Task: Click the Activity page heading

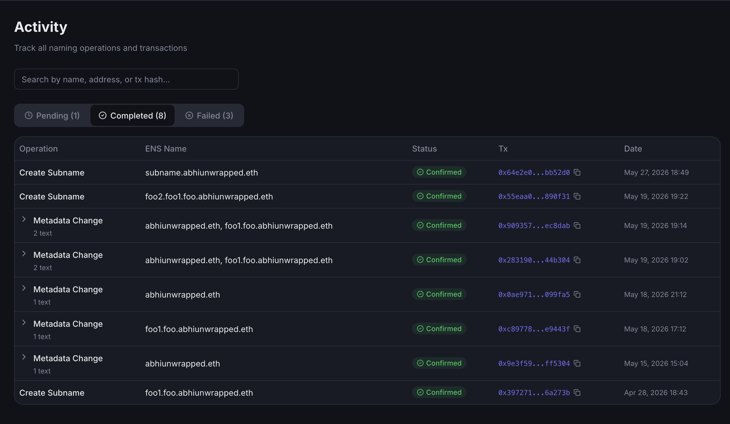Action: pyautogui.click(x=41, y=27)
